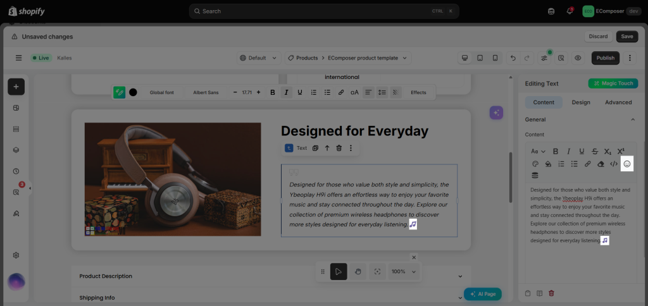The height and width of the screenshot is (306, 648).
Task: Open the Albert Sans font selector
Action: pyautogui.click(x=206, y=92)
